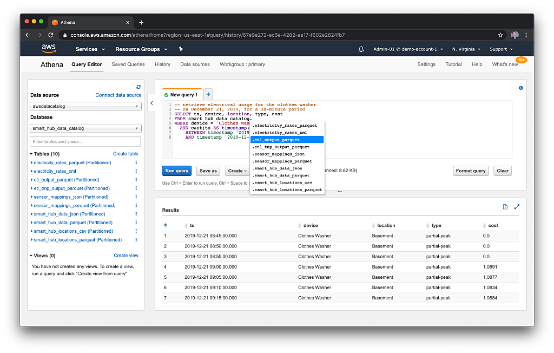Open the options menu for electricity_rates_parquet
Screen dimensions: 554x353
[136, 162]
